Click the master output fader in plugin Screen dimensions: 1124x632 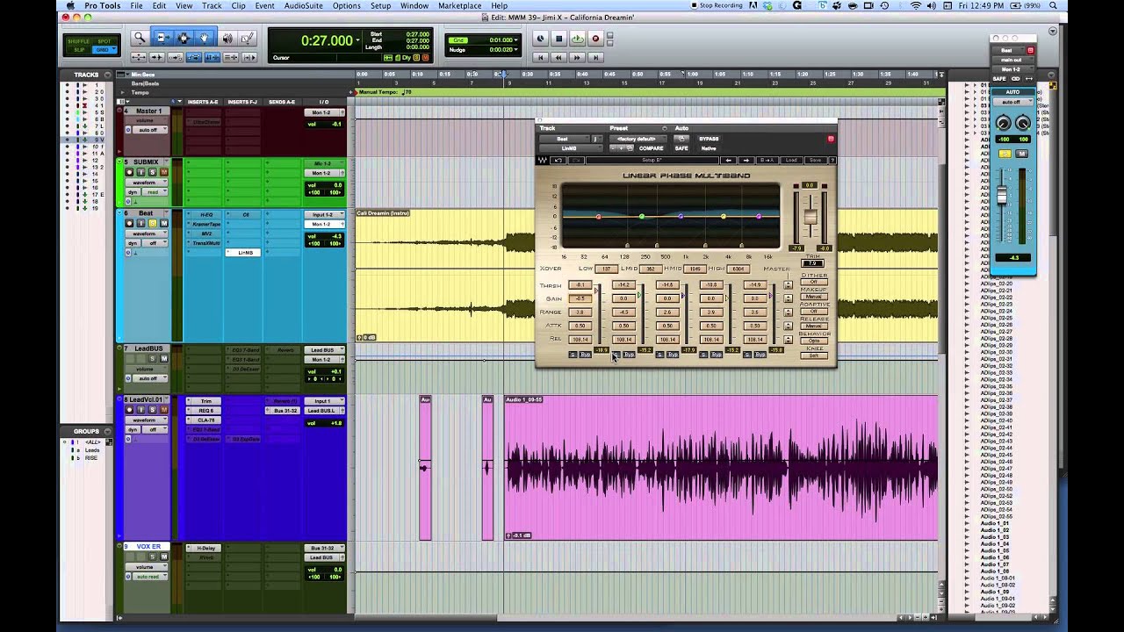(811, 218)
